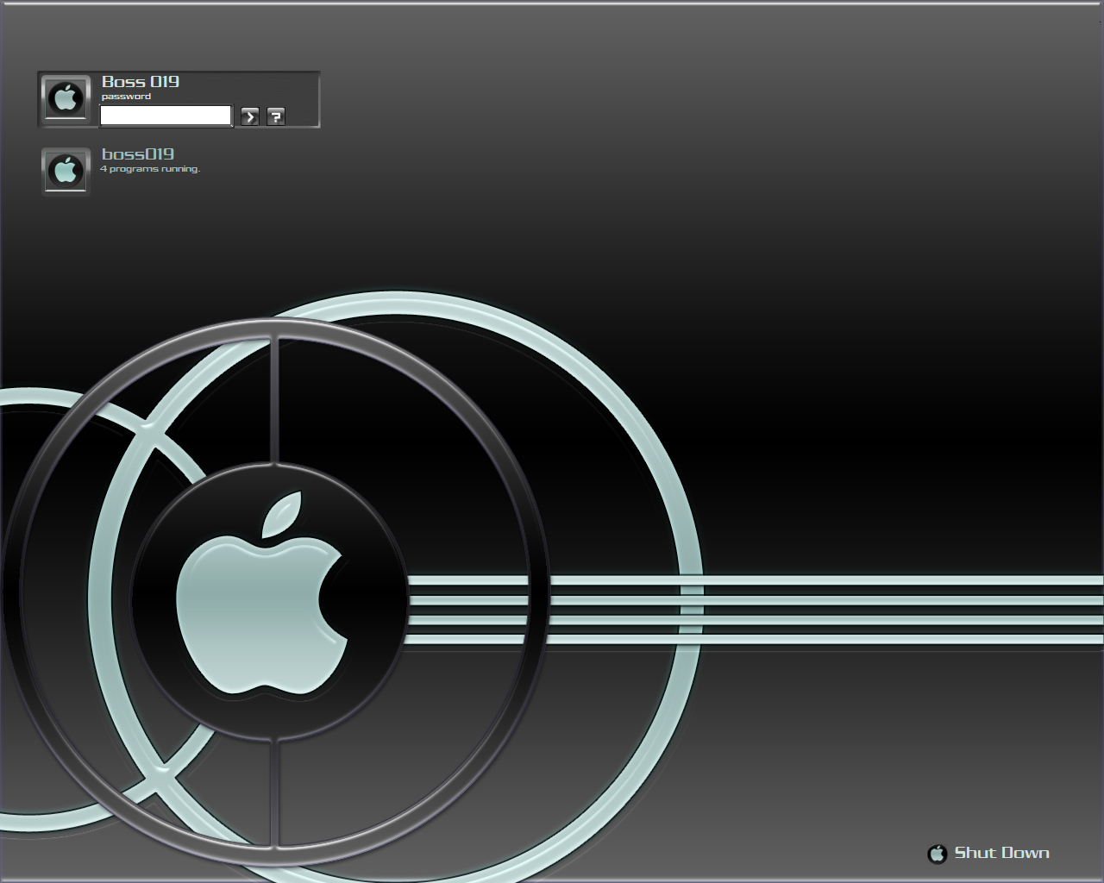Click the Boss 019 account avatar icon
Screen dimensions: 1104x883
point(66,99)
